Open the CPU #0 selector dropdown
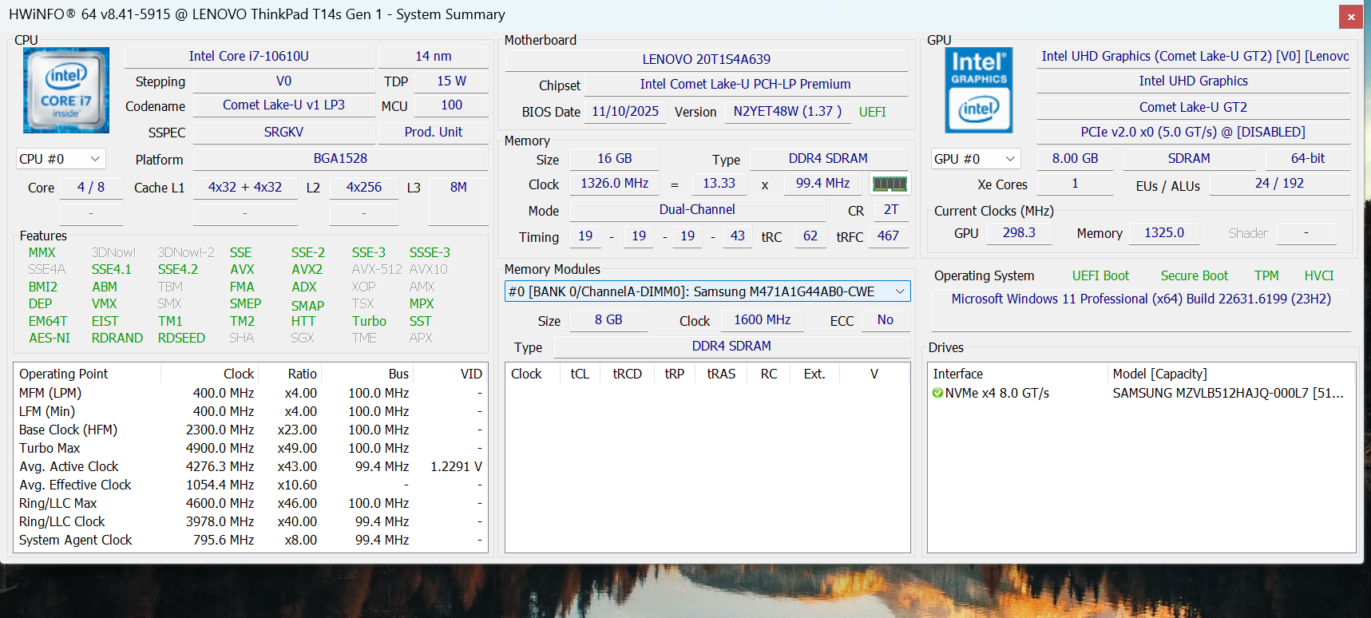1371x618 pixels. 61,159
